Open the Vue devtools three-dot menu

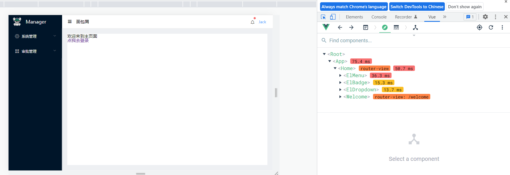click(502, 28)
